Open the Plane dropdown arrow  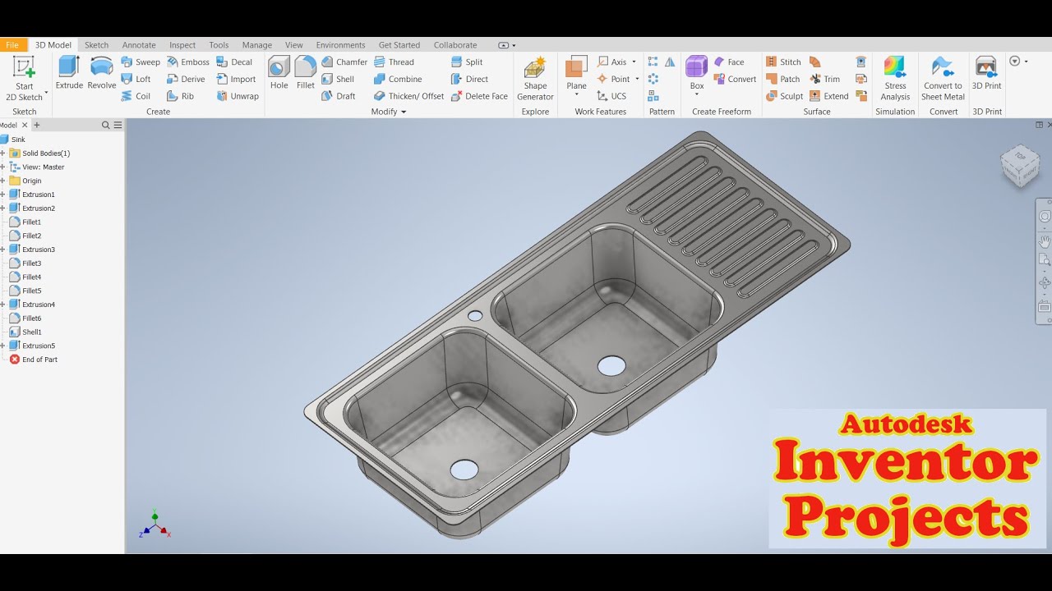577,95
